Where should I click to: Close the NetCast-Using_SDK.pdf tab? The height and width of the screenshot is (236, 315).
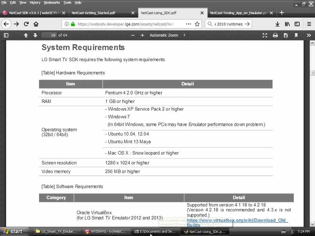pyautogui.click(x=202, y=13)
